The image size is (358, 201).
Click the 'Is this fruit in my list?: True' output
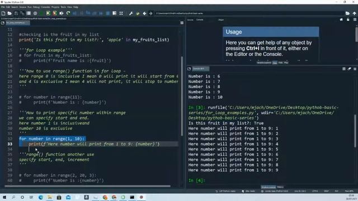tap(226, 123)
